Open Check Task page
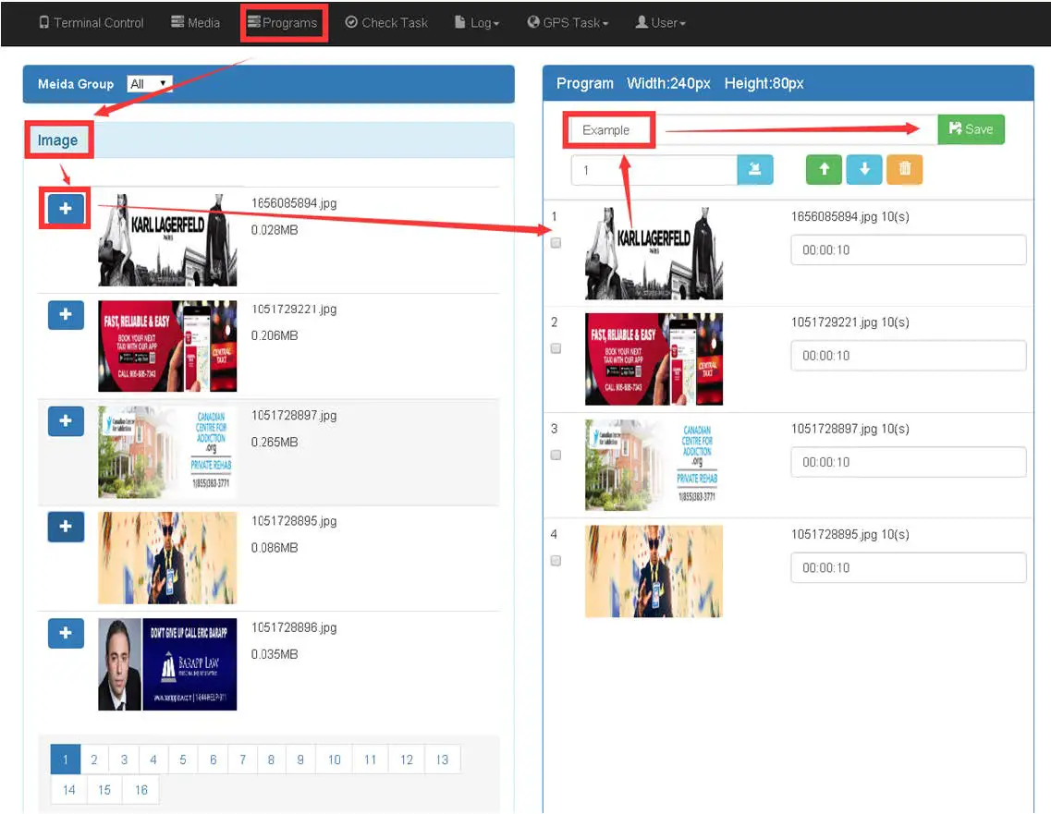Image resolution: width=1051 pixels, height=814 pixels. [386, 23]
